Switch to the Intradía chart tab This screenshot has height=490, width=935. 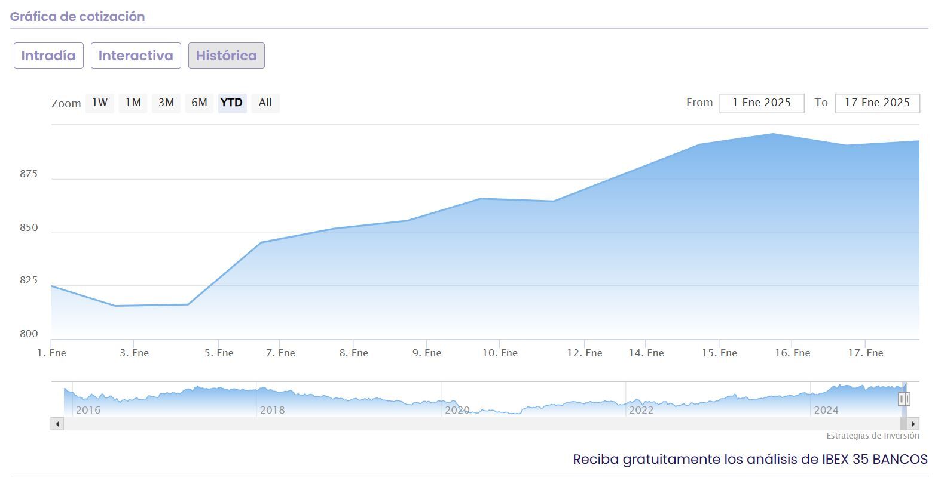pyautogui.click(x=48, y=56)
